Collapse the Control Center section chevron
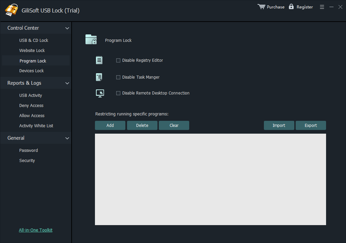Screen dimensions: 346x243 tap(67, 28)
